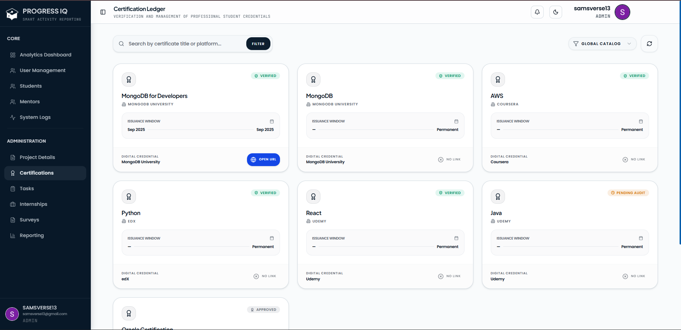Viewport: 681px width, 330px height.
Task: Open the SAMSVERSE13 profile at sidebar bottom
Action: point(45,314)
